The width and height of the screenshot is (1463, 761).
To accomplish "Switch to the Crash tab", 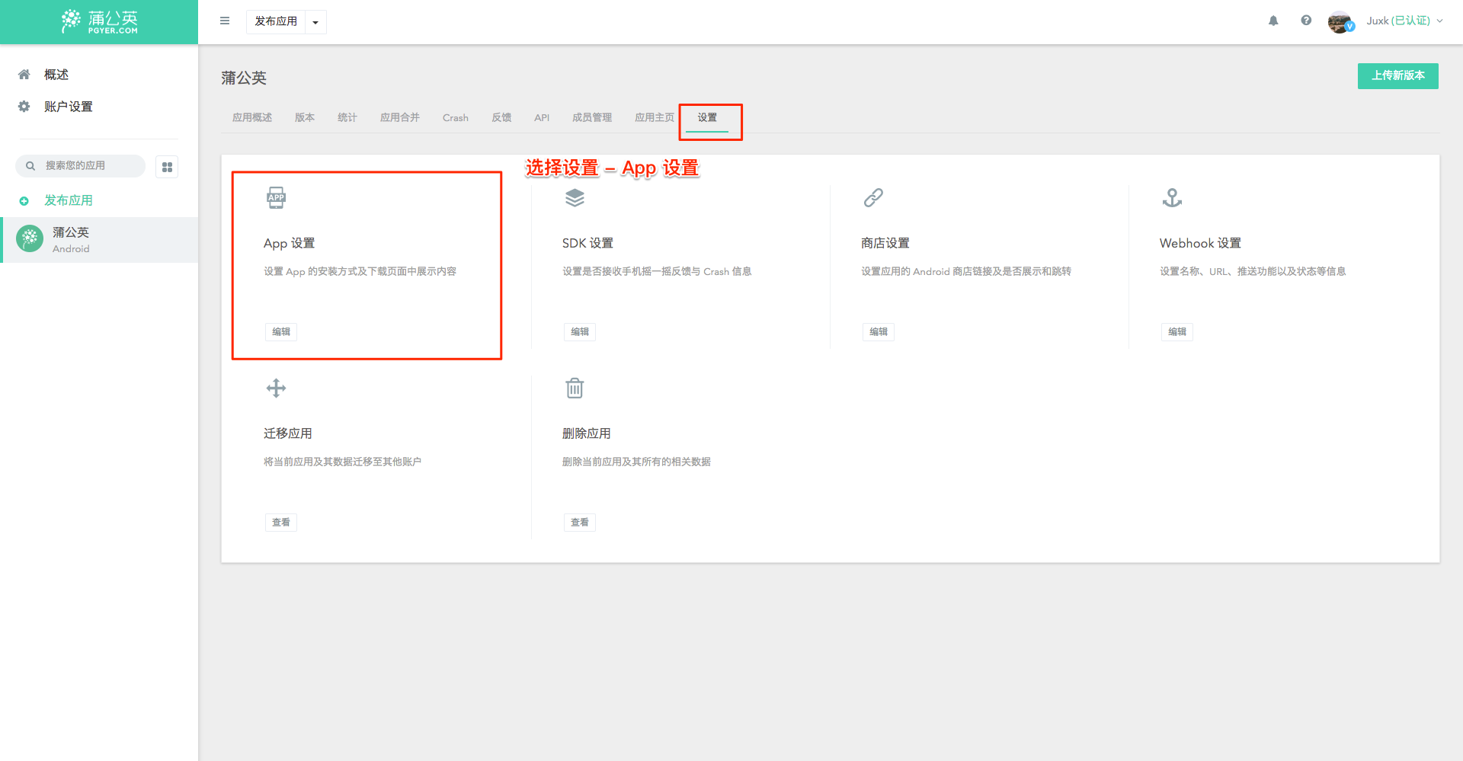I will coord(456,117).
